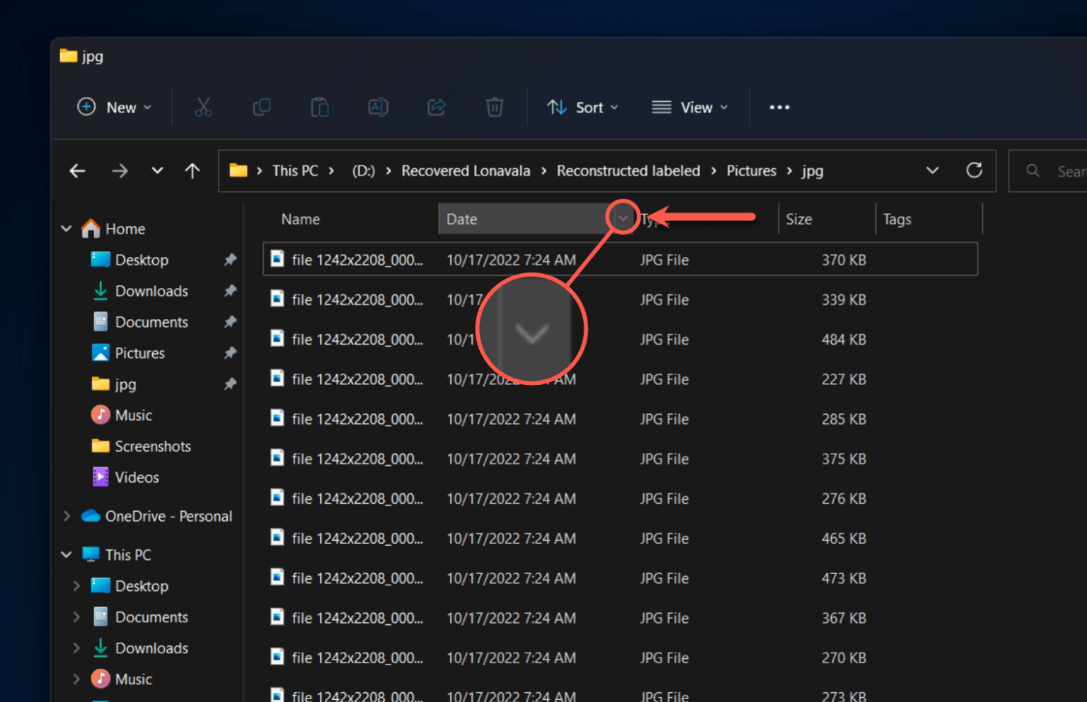This screenshot has height=702, width=1087.
Task: Rename the selected file
Action: point(378,107)
